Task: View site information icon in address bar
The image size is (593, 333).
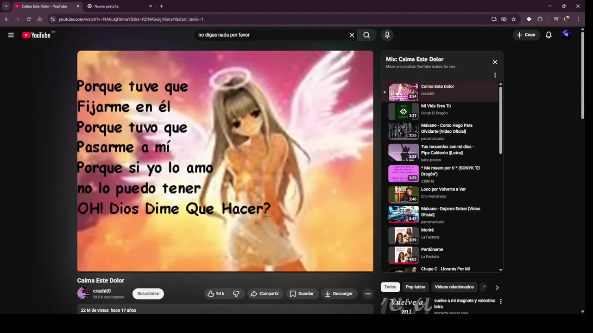Action: (53, 19)
